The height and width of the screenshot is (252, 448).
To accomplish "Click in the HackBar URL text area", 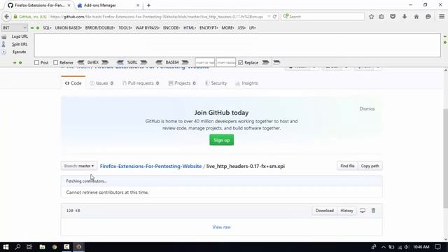I will (x=237, y=45).
